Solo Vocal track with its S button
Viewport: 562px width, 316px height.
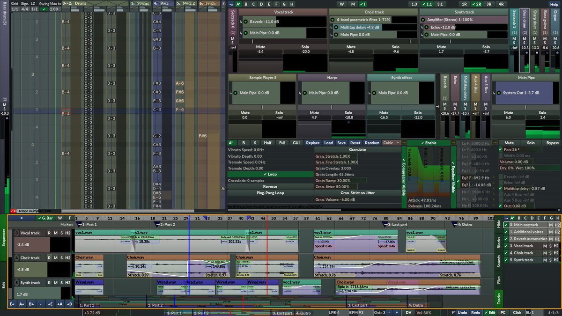point(61,233)
